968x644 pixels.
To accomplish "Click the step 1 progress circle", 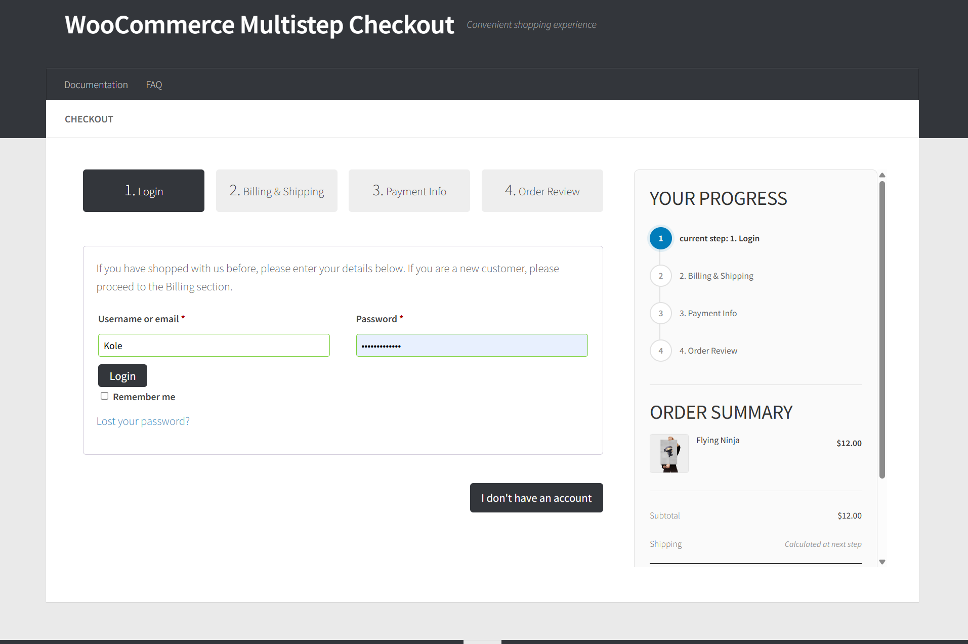I will (x=660, y=238).
